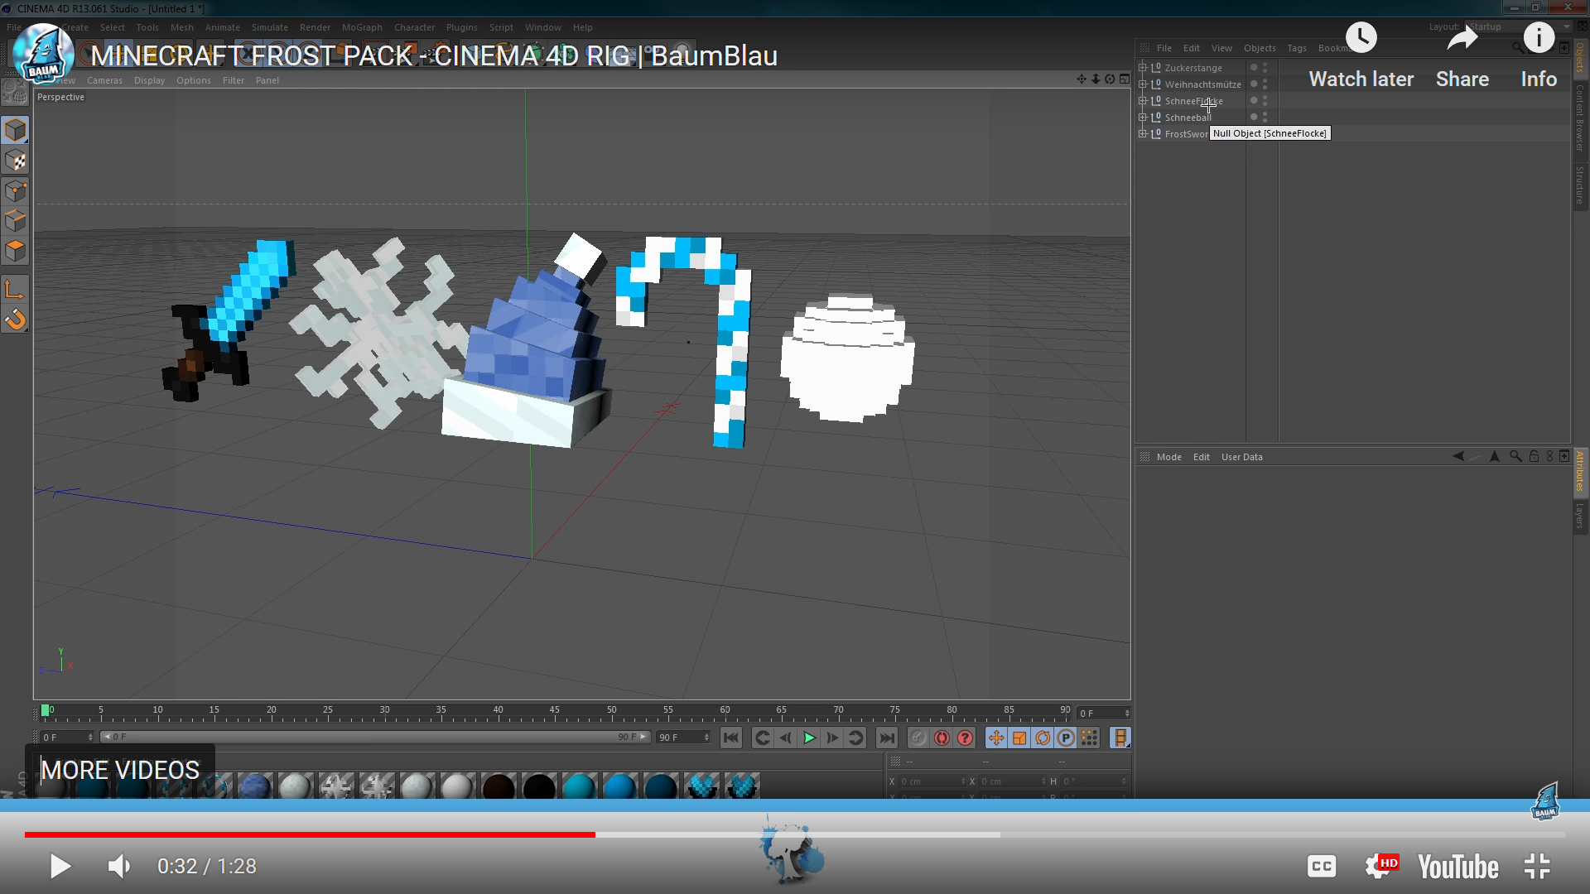Open the Simulate menu
1590x894 pixels.
(x=270, y=27)
